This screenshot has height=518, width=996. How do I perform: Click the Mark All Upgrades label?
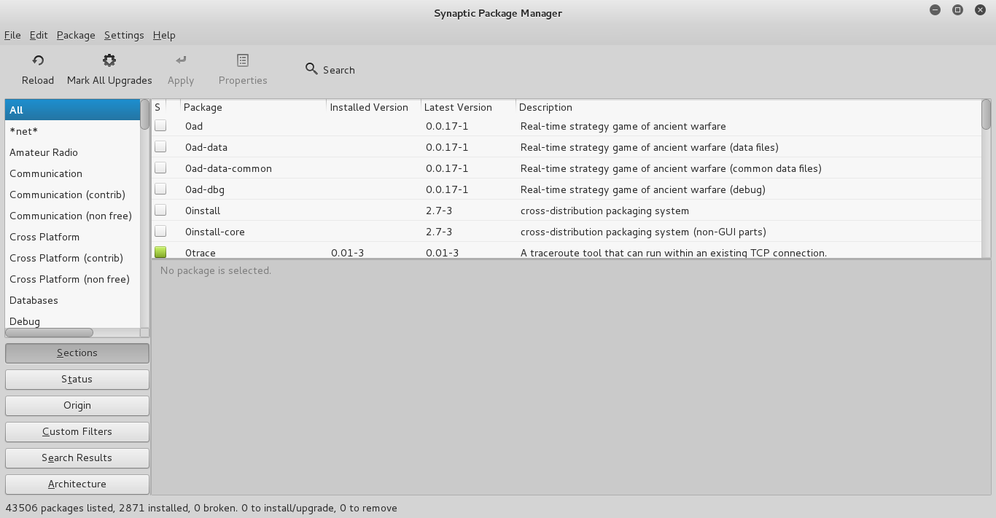point(109,80)
